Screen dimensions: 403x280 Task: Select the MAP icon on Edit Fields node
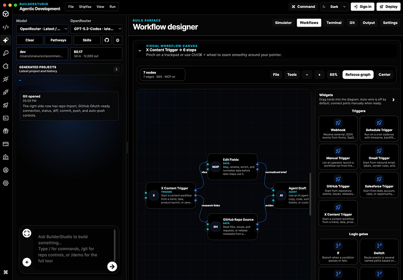click(215, 167)
